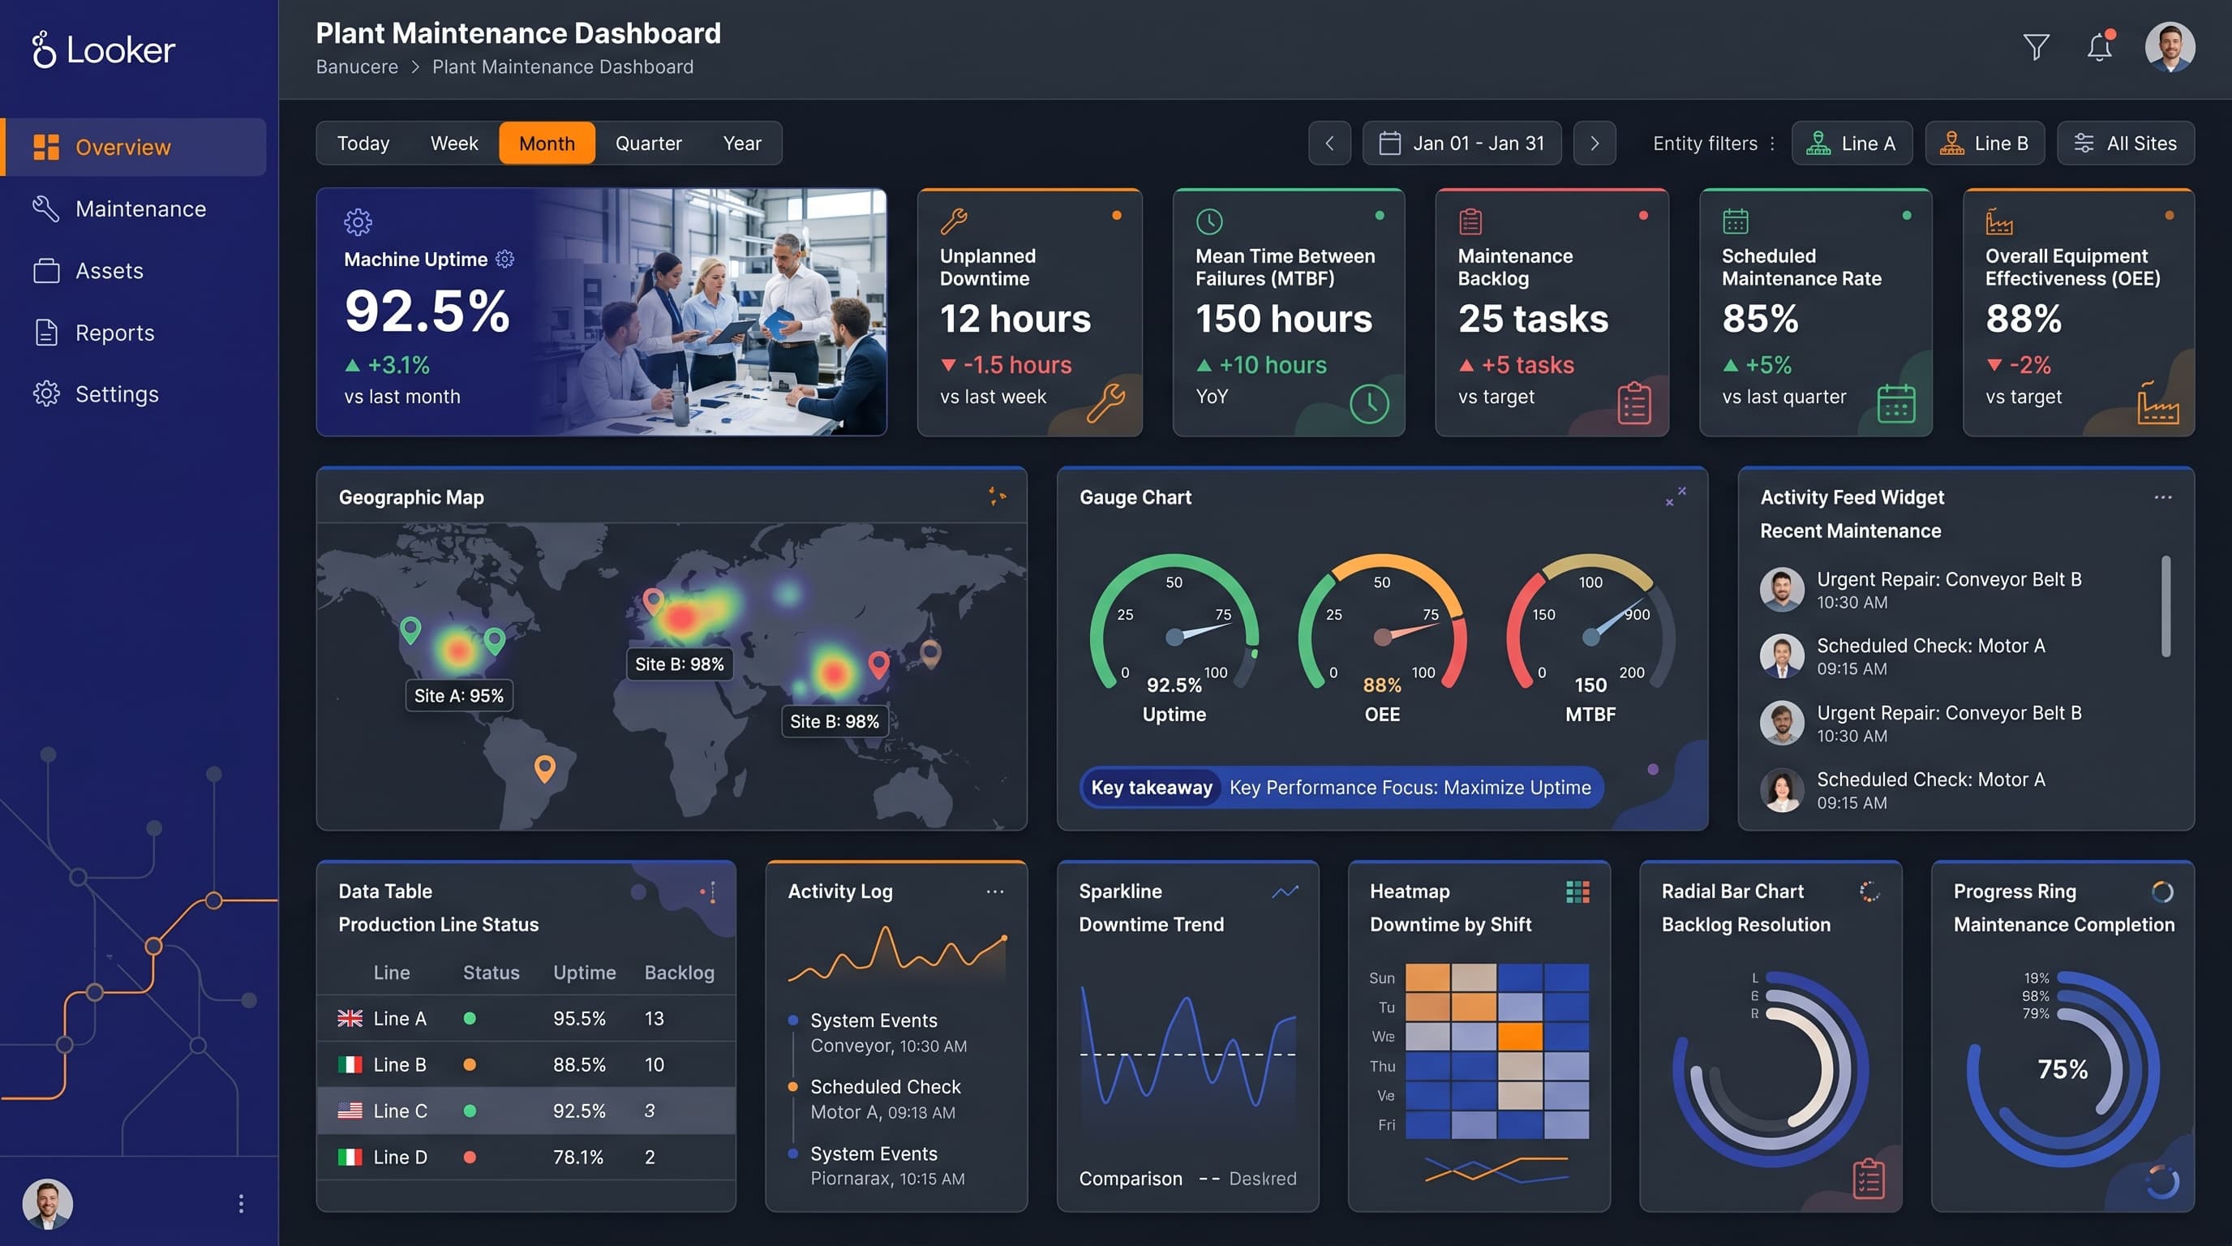Open sidebar user options dots
The height and width of the screenshot is (1246, 2232).
point(241,1203)
